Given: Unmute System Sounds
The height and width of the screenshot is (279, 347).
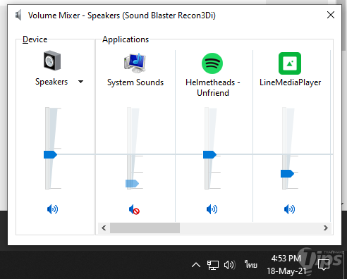Looking at the screenshot, I should coord(134,209).
